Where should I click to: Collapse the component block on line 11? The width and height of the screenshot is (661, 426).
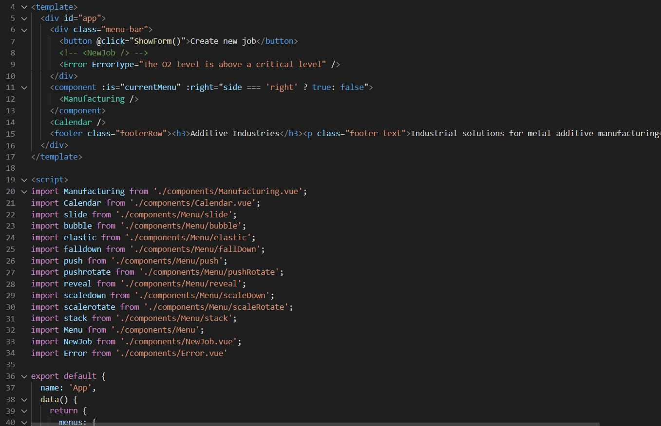24,88
